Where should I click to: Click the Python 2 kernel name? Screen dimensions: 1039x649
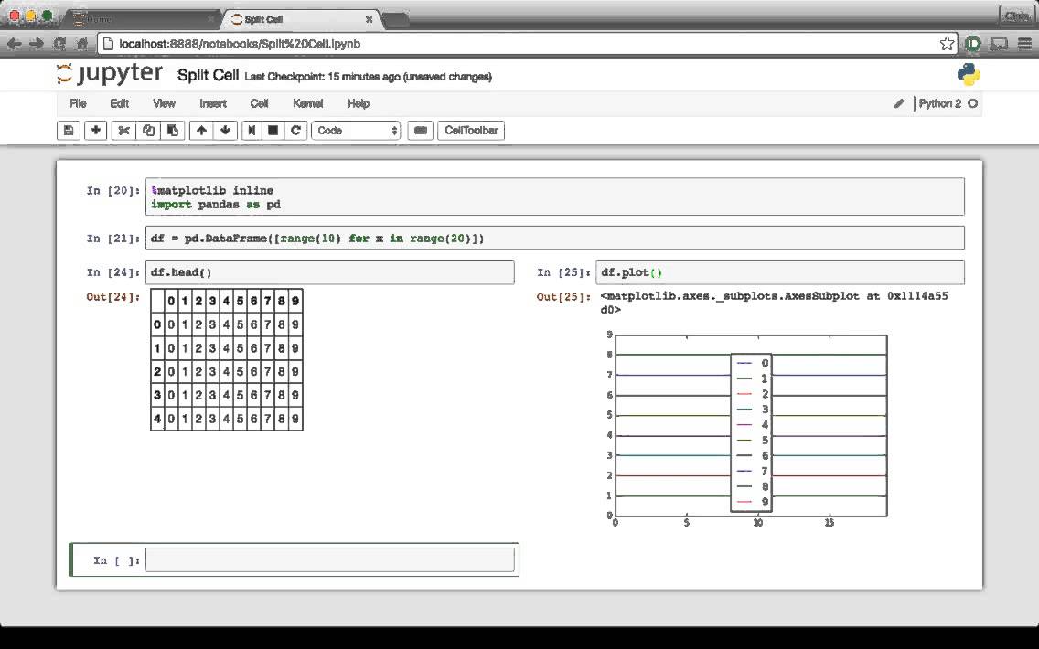[939, 103]
